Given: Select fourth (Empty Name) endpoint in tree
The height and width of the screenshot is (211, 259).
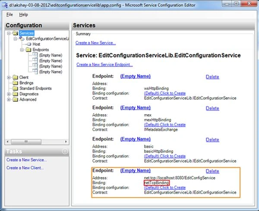Looking at the screenshot, I should [51, 72].
